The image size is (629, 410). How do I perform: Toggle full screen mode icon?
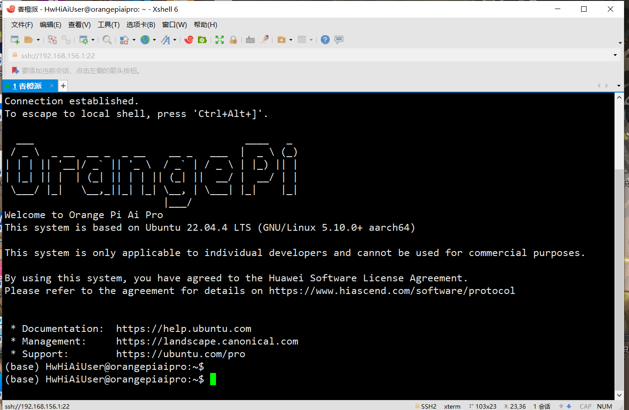click(220, 40)
